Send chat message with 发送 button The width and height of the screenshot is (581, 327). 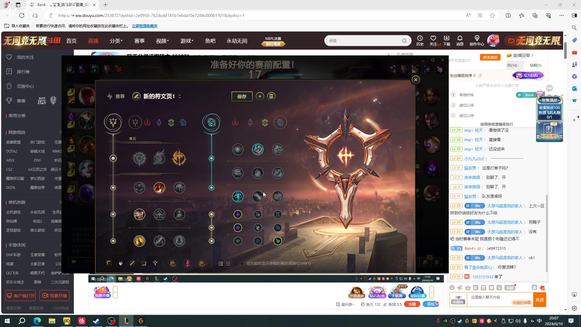pos(540,300)
